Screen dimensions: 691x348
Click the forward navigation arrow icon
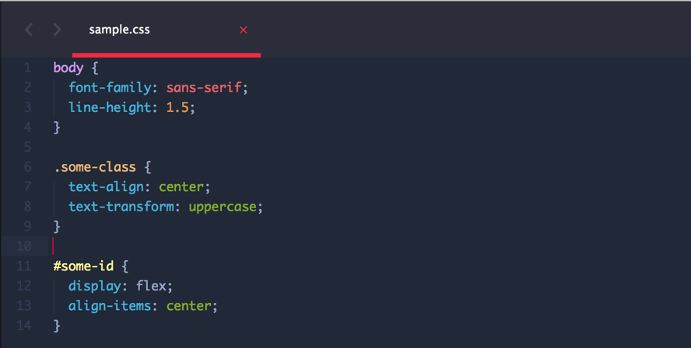(57, 30)
